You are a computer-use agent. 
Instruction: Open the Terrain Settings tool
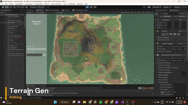[x=179, y=34]
